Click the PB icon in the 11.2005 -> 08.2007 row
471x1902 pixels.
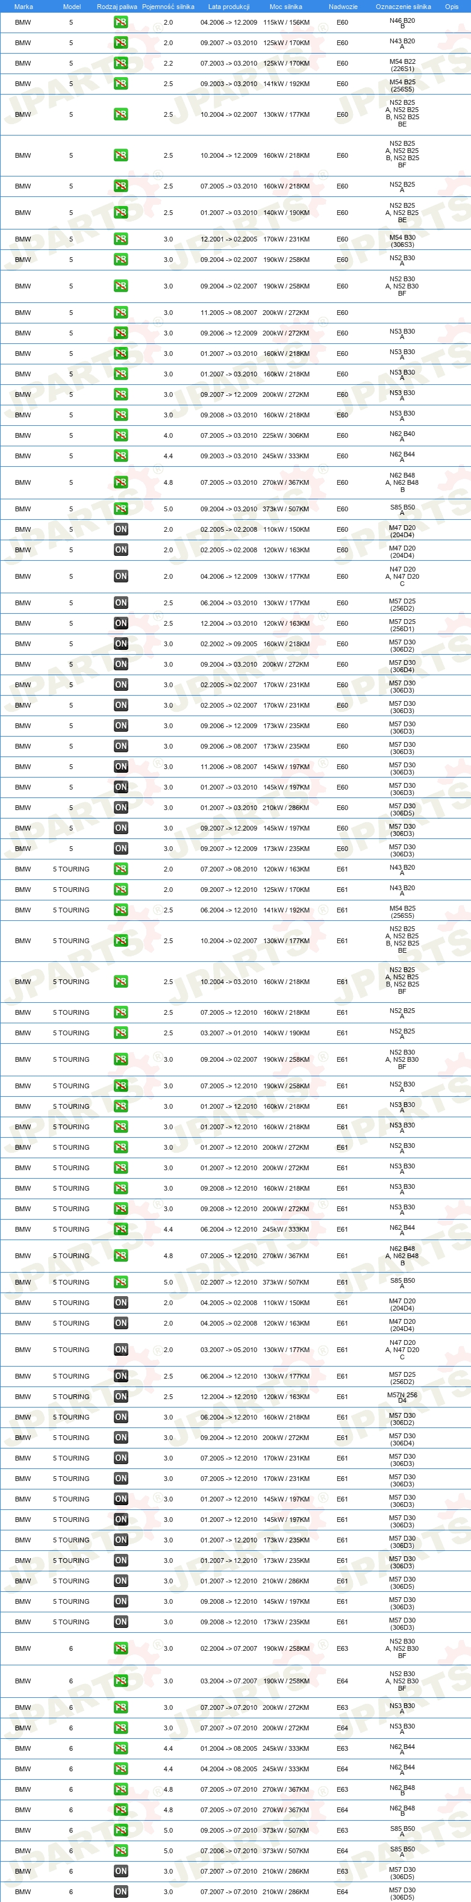tap(120, 313)
